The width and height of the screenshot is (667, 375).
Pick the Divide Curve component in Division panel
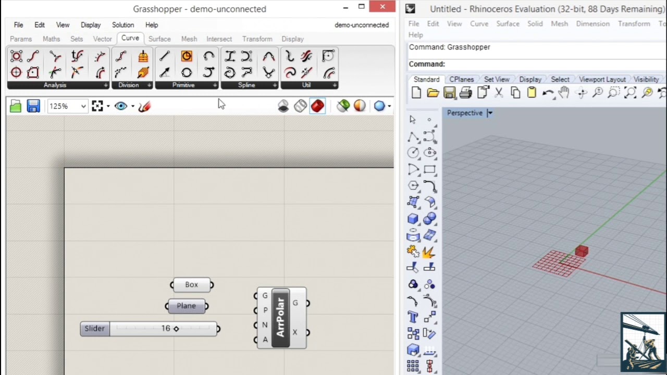tap(121, 56)
